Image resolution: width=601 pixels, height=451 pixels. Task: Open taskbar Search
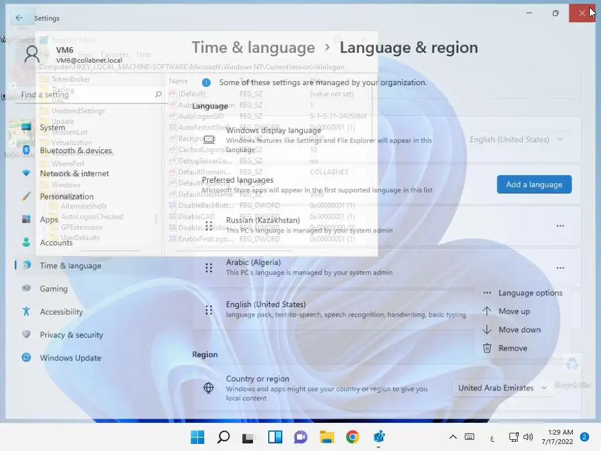click(x=224, y=437)
